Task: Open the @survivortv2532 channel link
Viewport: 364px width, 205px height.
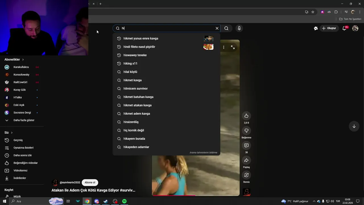Action: [70, 183]
